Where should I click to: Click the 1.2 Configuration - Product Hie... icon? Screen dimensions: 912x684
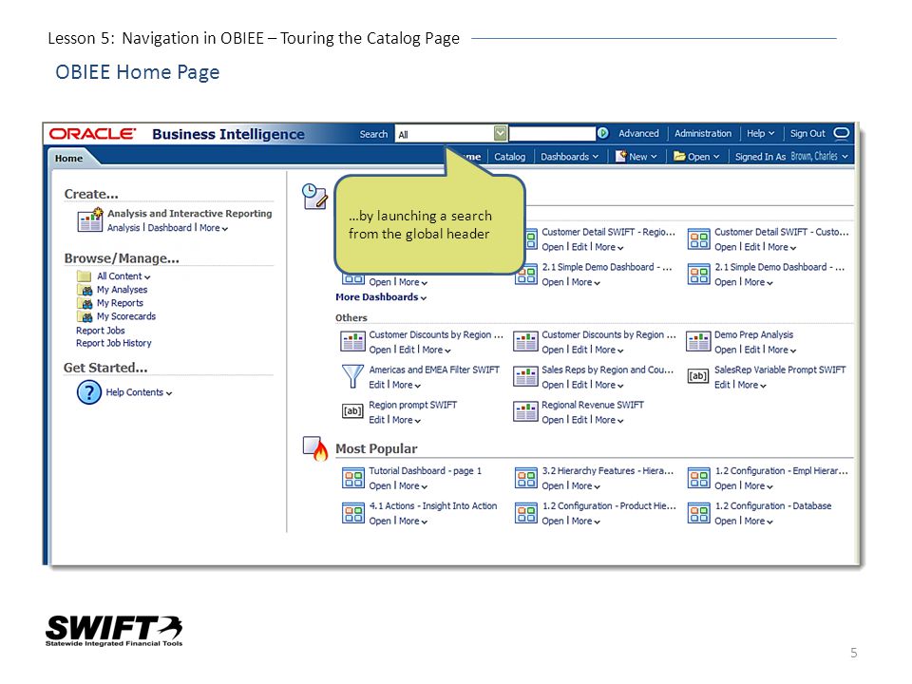[x=526, y=514]
